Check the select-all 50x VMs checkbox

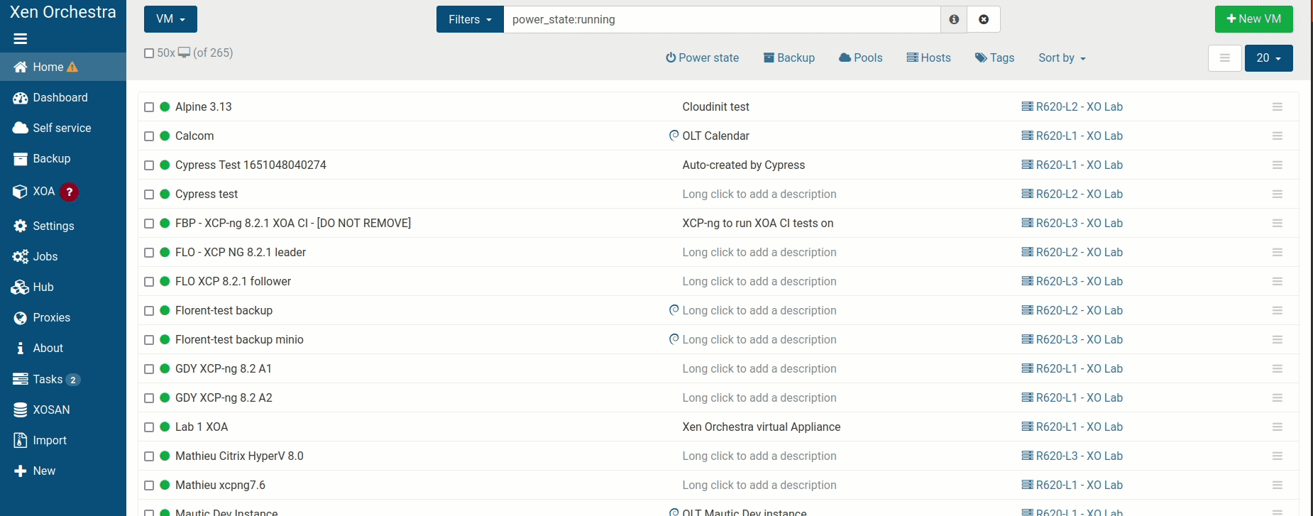coord(149,53)
